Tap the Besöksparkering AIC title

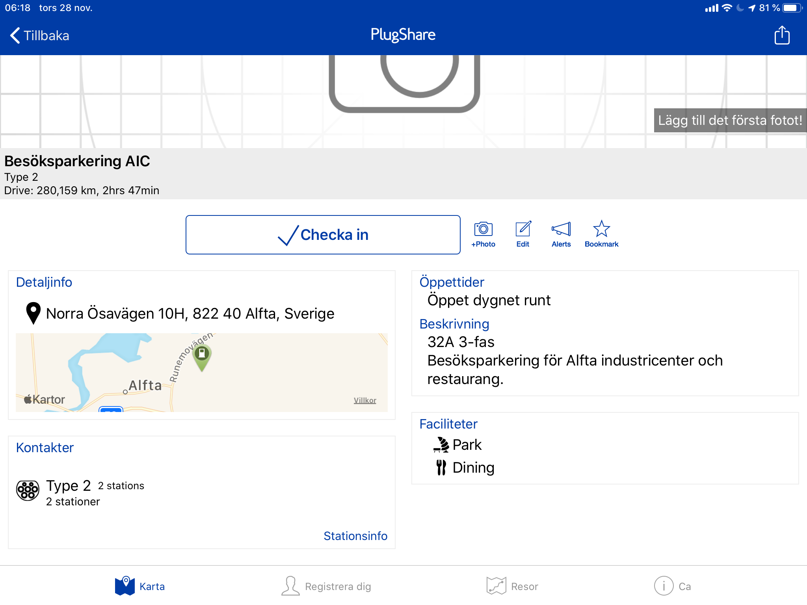tap(77, 161)
